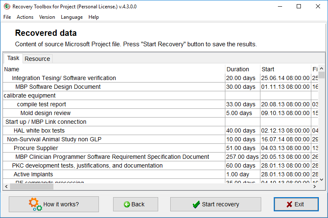The image size is (328, 218).
Task: Click the Recovery Toolbox app icon in title bar
Action: pyautogui.click(x=7, y=7)
